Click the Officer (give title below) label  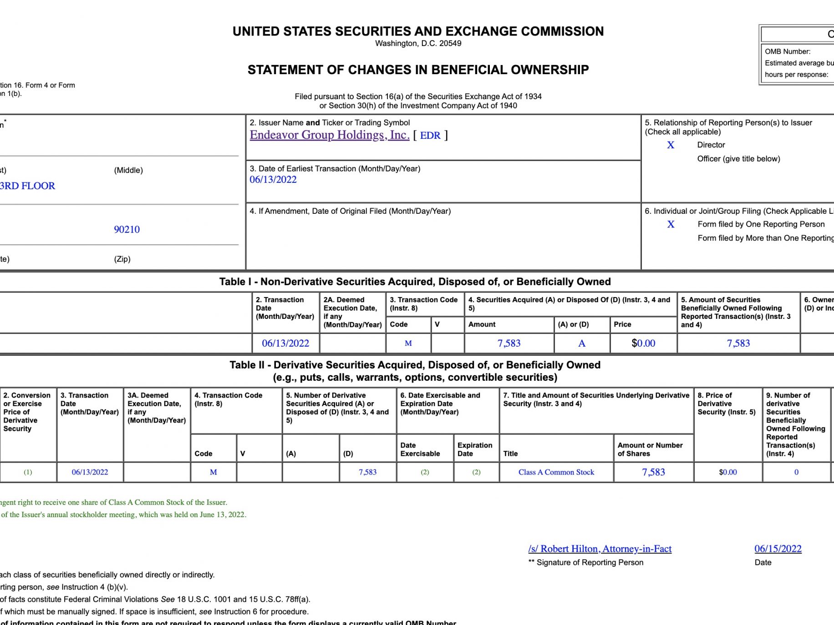coord(738,159)
